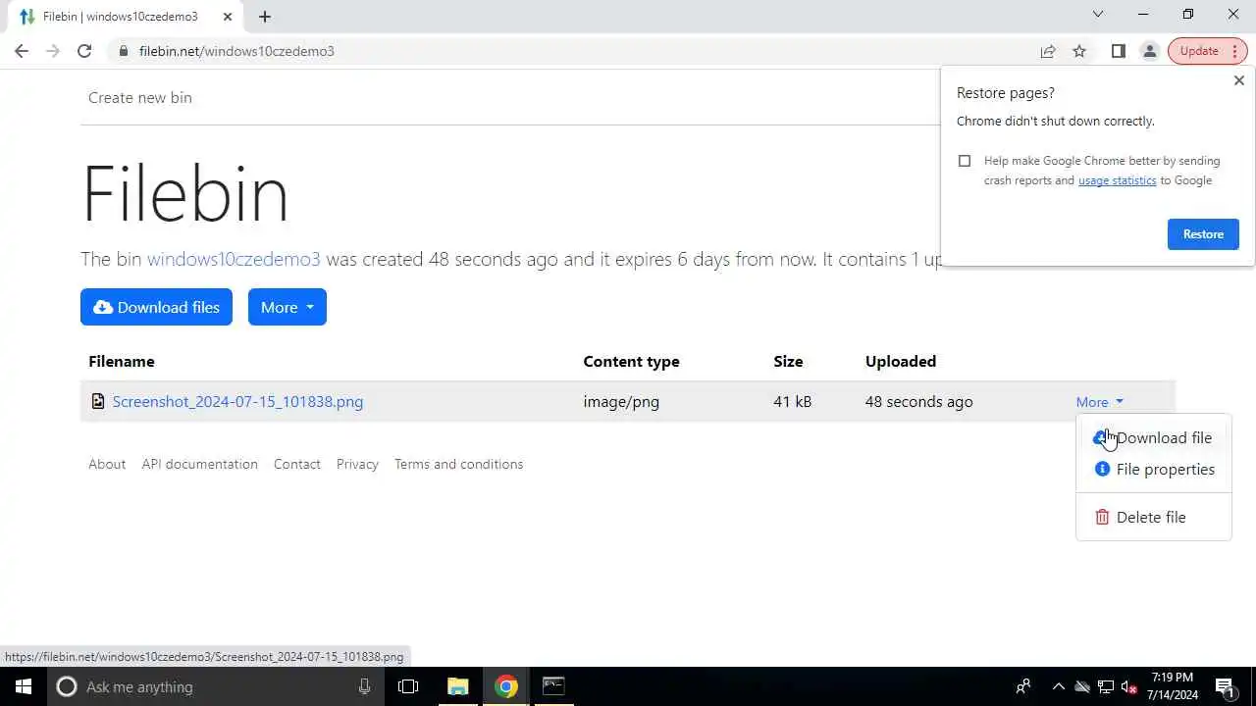Open Screenshot_2024-07-15_101838.png link

click(237, 401)
